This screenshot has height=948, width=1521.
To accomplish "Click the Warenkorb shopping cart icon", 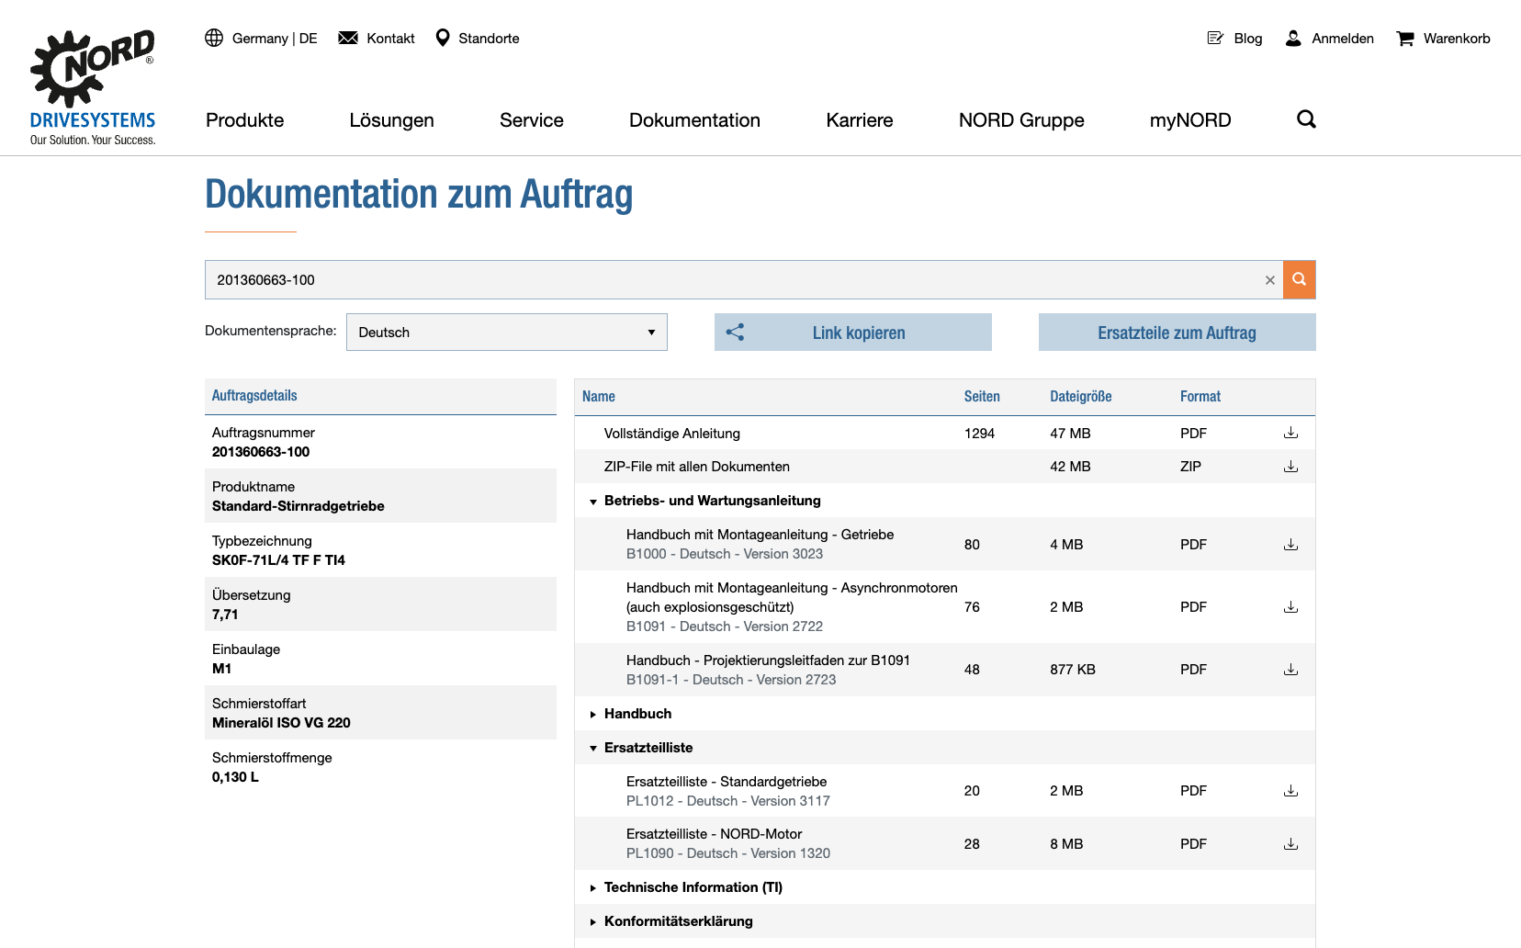I will point(1405,39).
